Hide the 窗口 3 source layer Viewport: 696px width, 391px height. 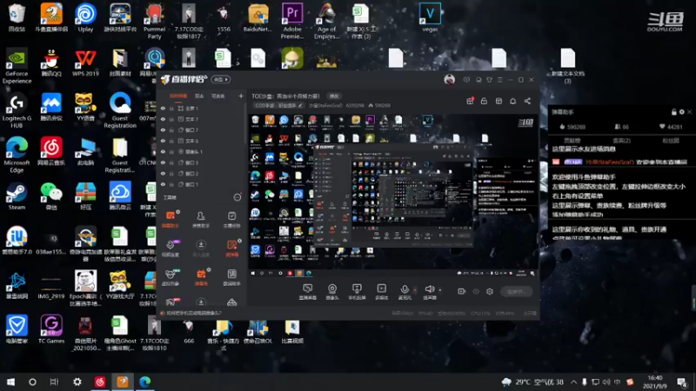click(163, 162)
